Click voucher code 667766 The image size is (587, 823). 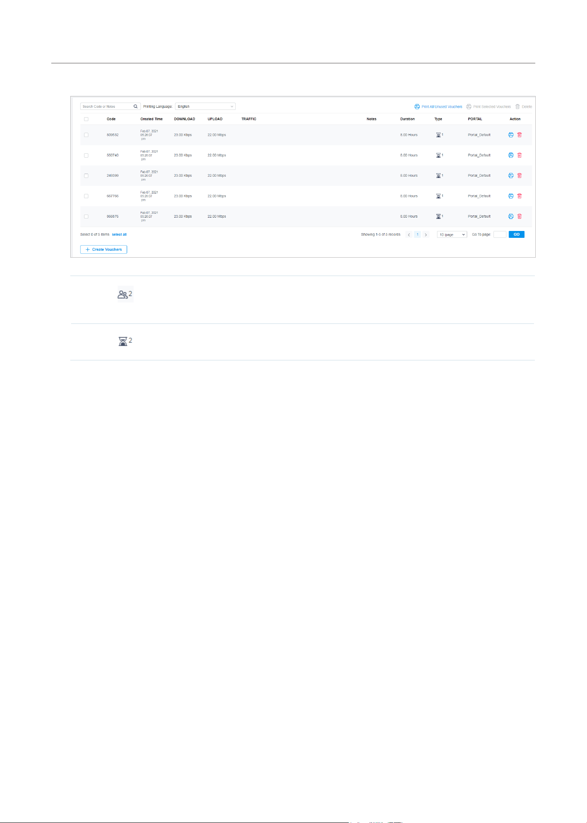(x=112, y=196)
